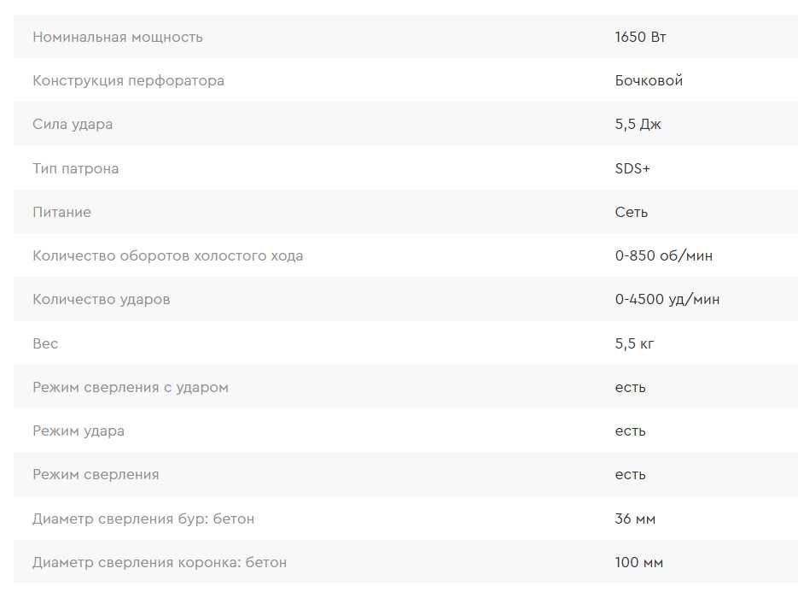The image size is (798, 592).
Task: Click the "Конструкция перфоратора" row label
Action: (x=128, y=80)
